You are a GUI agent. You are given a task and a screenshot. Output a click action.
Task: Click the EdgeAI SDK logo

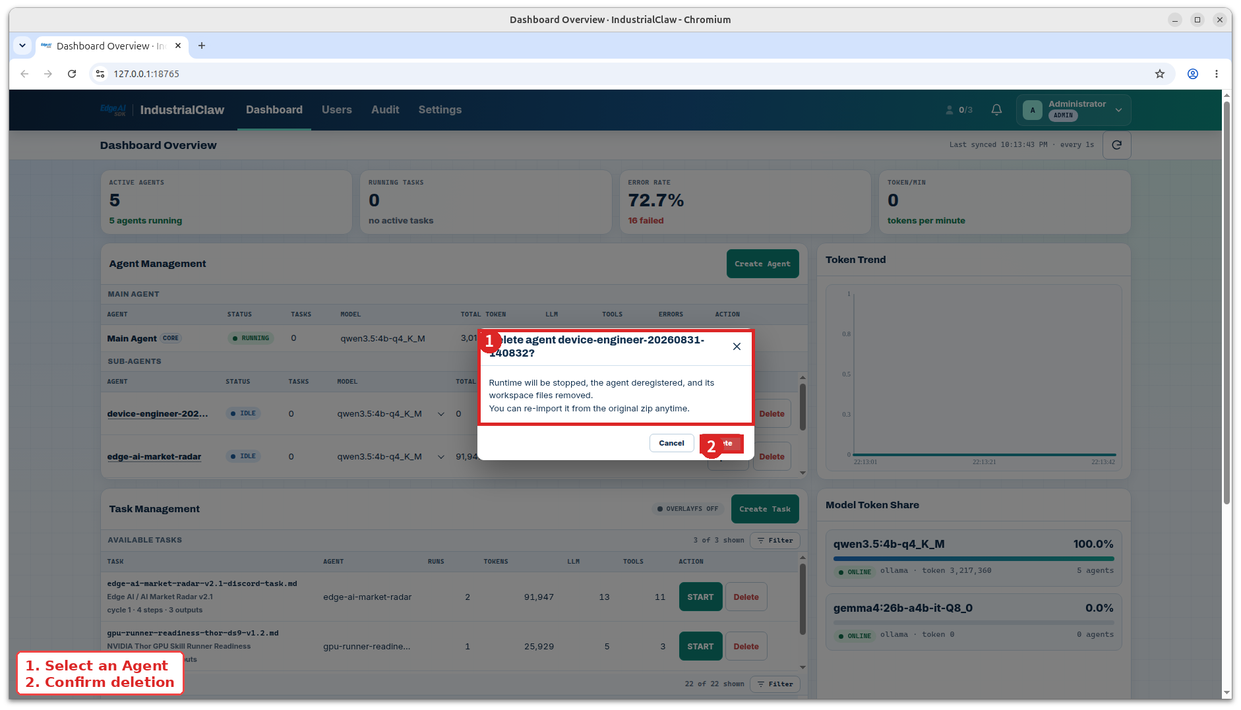click(x=113, y=110)
